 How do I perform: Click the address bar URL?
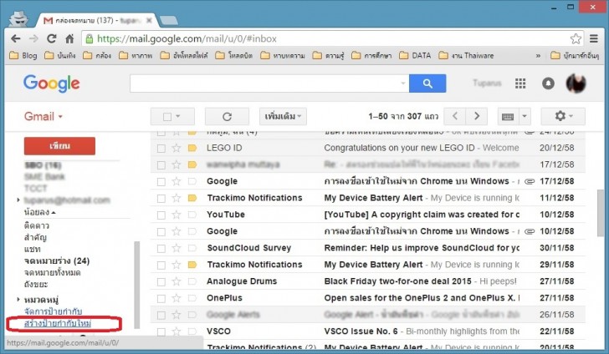click(187, 38)
